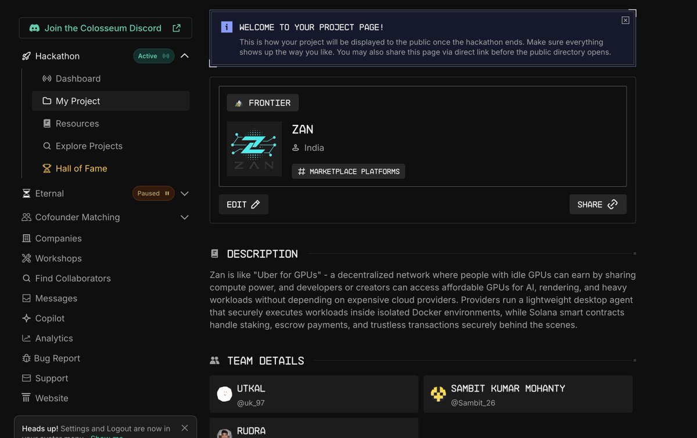This screenshot has height=438, width=697.
Task: Open Companies page
Action: point(58,239)
